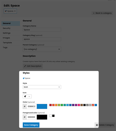
Task: Open the Space category badge button
Action: (10, 11)
